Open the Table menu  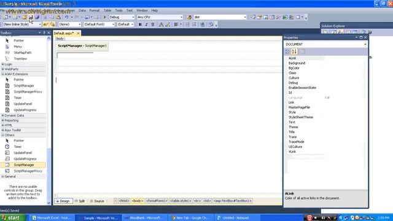[107, 10]
